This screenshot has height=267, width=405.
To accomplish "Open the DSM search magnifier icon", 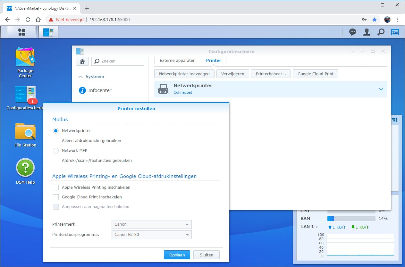I will coord(381,32).
